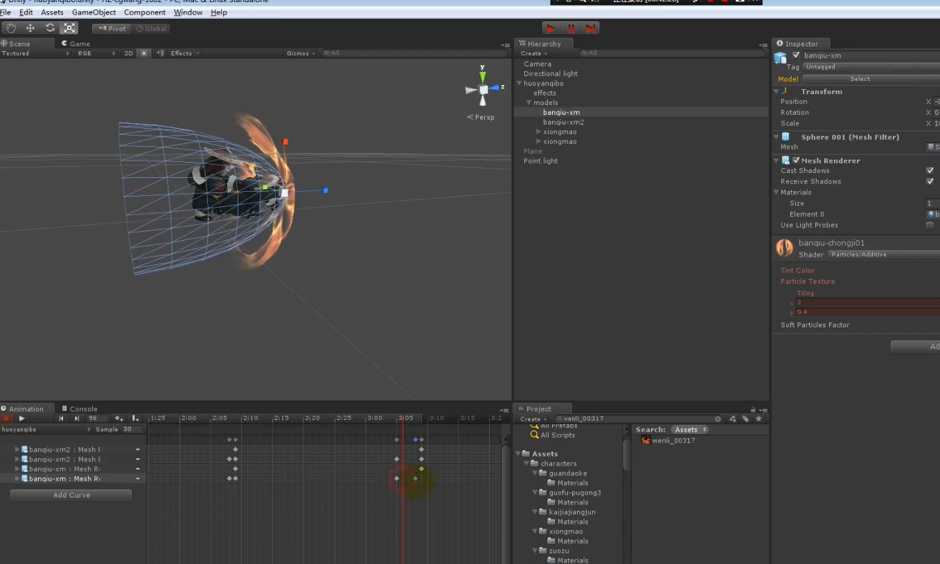Toggle scene audio speaker icon
The height and width of the screenshot is (564, 940).
159,53
